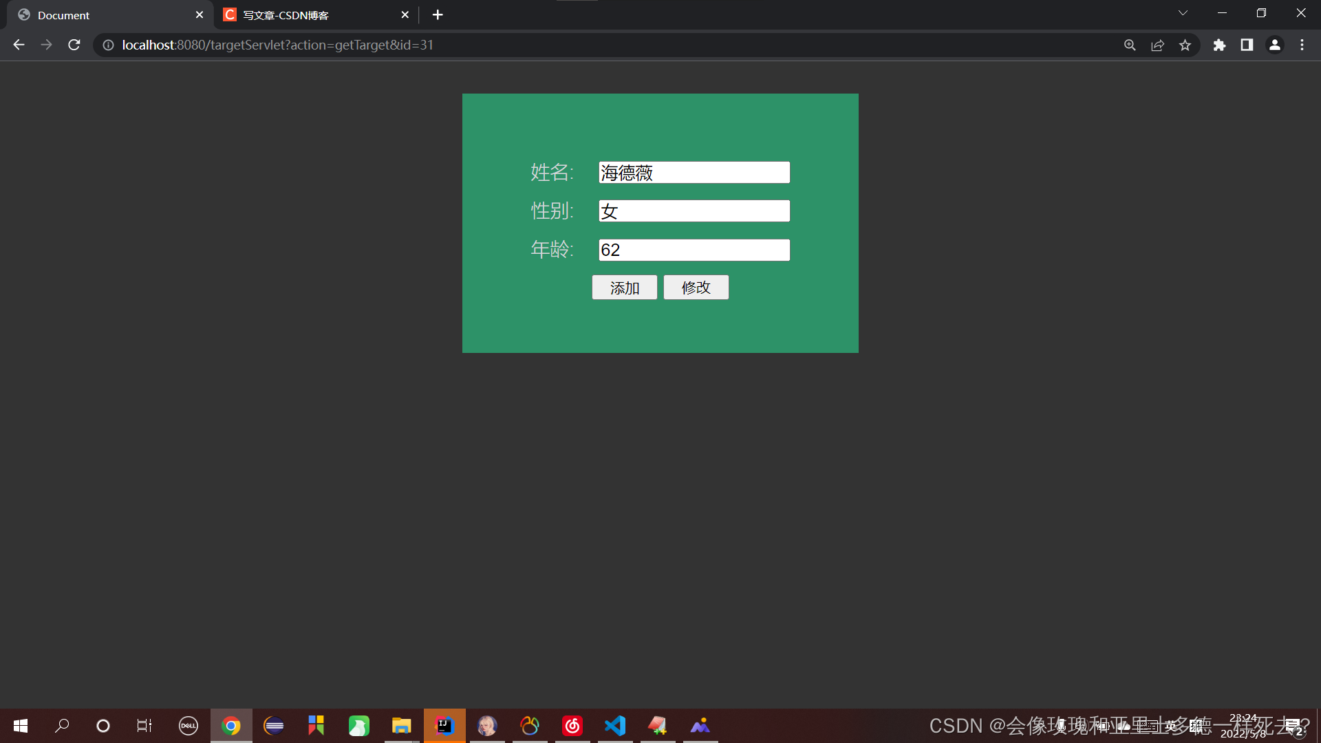
Task: Click the page zoom magnifier icon
Action: tap(1130, 45)
